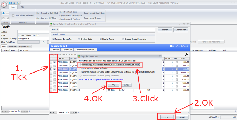Enable the Keep Search Result checkbox
The height and width of the screenshot is (120, 237).
tap(171, 46)
